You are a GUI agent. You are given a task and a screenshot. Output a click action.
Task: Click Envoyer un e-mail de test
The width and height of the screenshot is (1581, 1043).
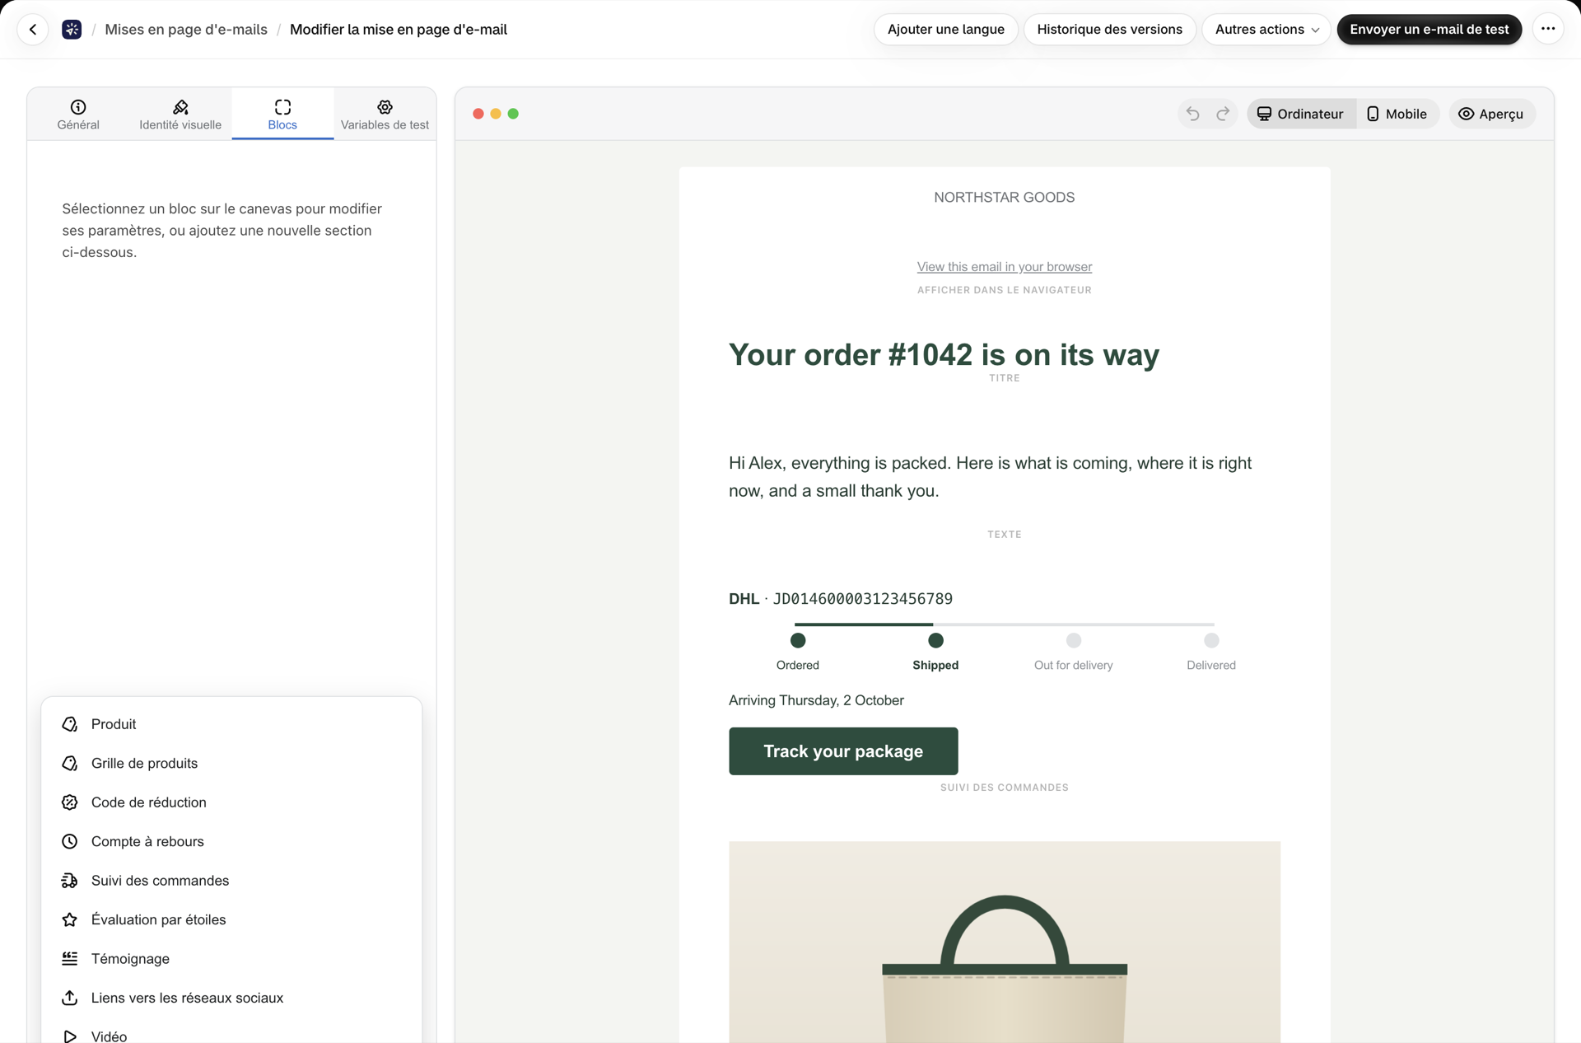coord(1429,30)
